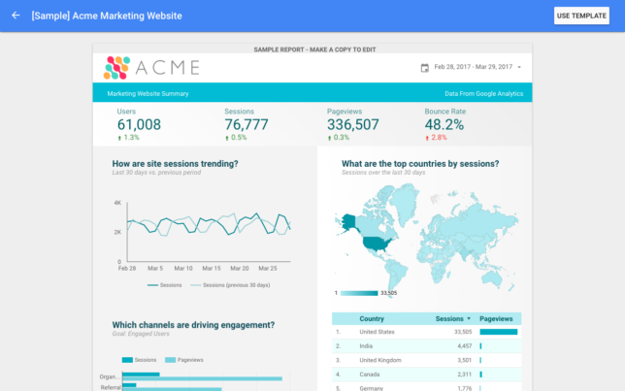Click the calendar icon by date range

425,67
